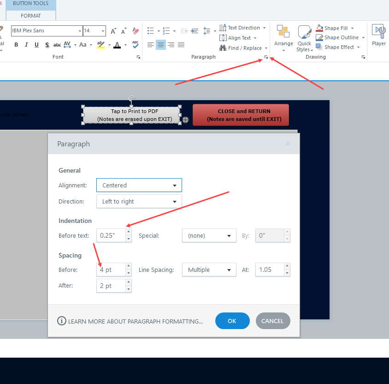
Task: Increase the Line Spacing At value
Action: coord(287,266)
